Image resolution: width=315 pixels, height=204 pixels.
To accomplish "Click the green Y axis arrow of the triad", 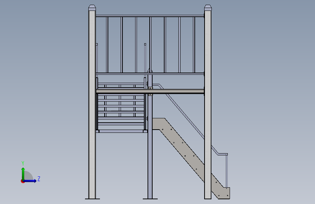I will tap(23, 174).
